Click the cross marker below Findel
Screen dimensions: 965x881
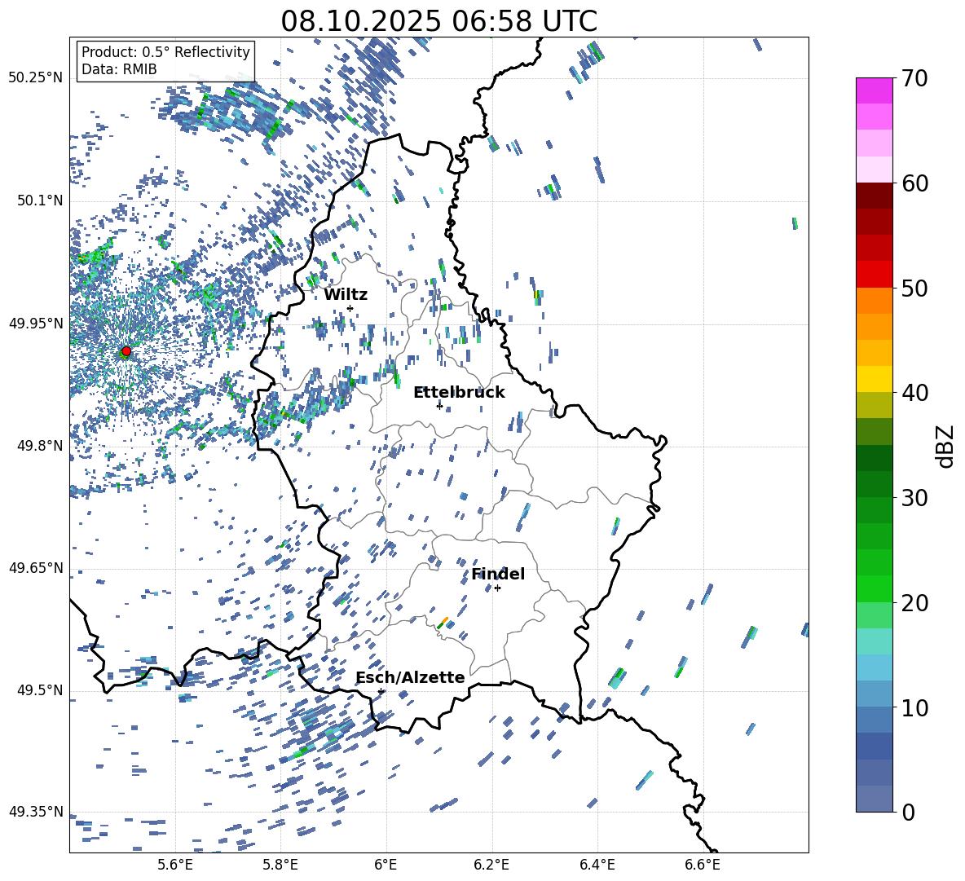(497, 588)
